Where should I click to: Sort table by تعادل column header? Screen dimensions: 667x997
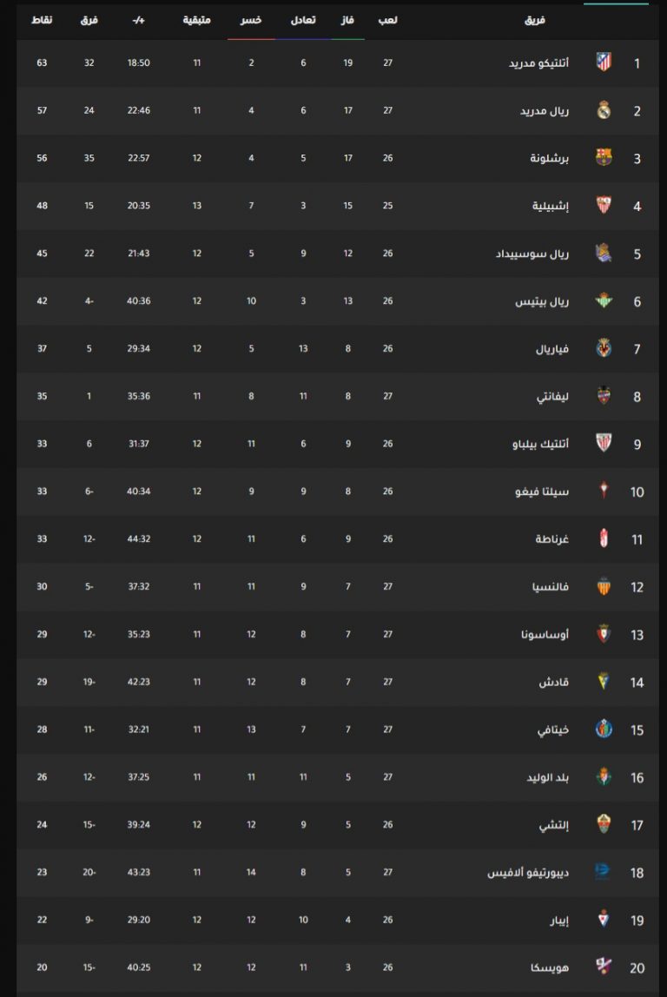click(303, 20)
